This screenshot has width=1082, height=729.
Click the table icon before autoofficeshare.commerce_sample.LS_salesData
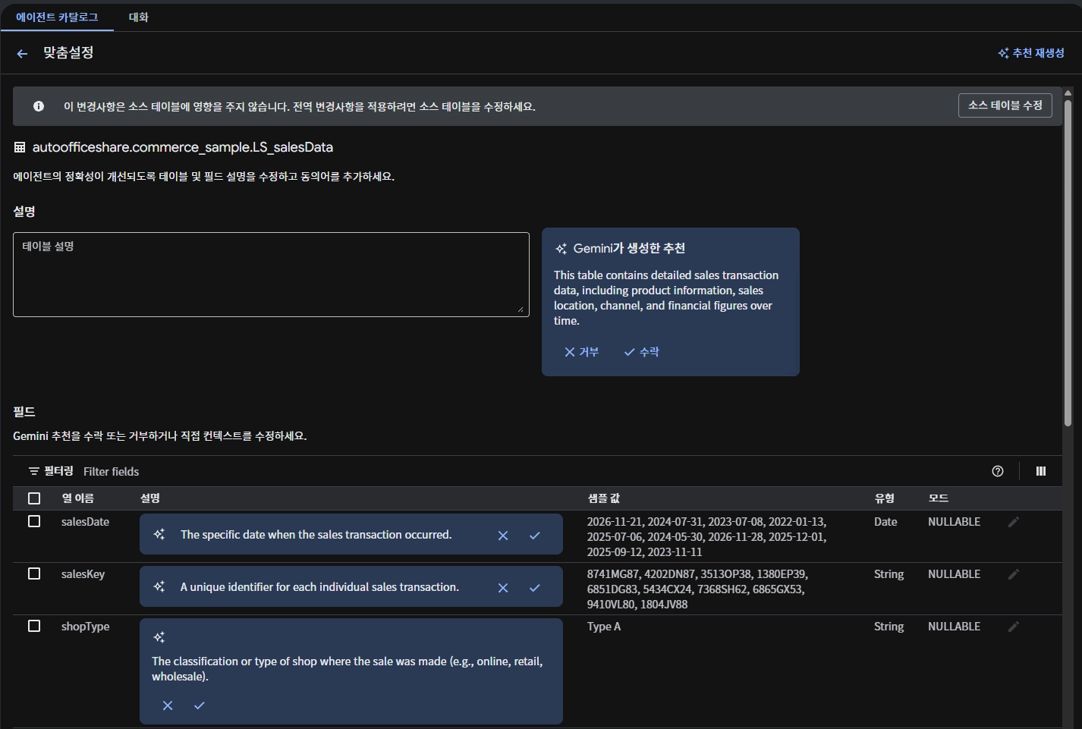click(x=20, y=147)
